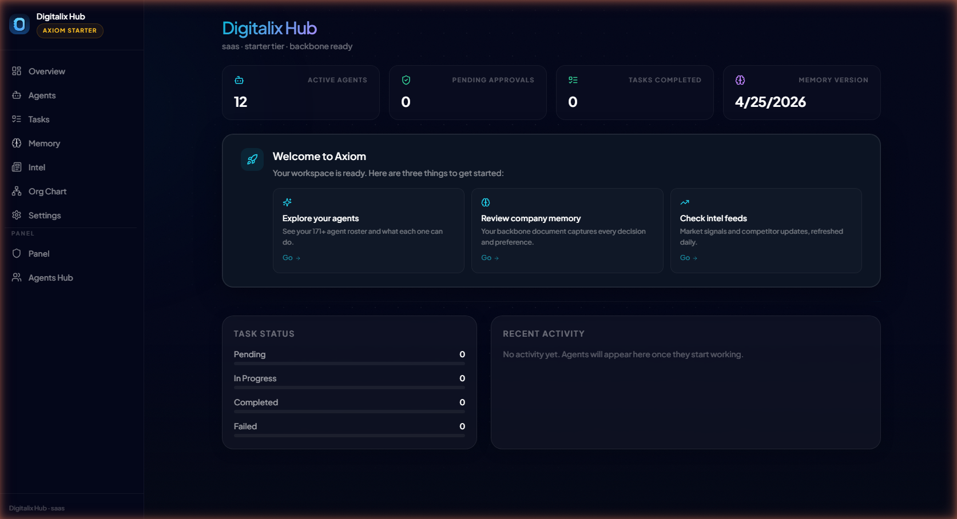Image resolution: width=957 pixels, height=519 pixels.
Task: Navigate to Intel in the sidebar
Action: coord(72,167)
